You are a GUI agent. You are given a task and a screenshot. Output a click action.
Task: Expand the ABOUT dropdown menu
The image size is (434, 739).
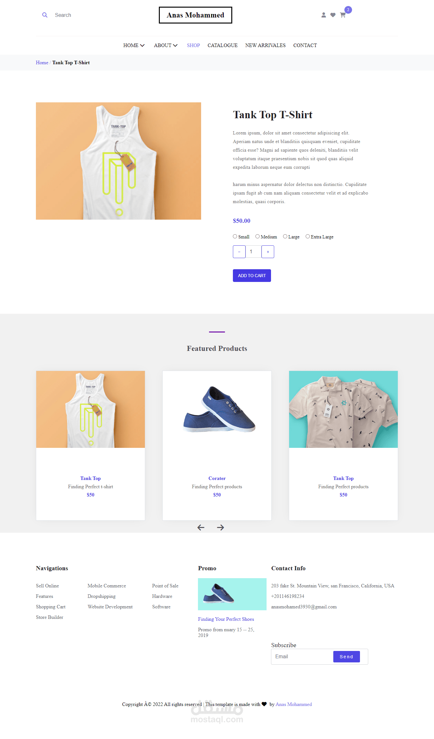click(x=166, y=45)
